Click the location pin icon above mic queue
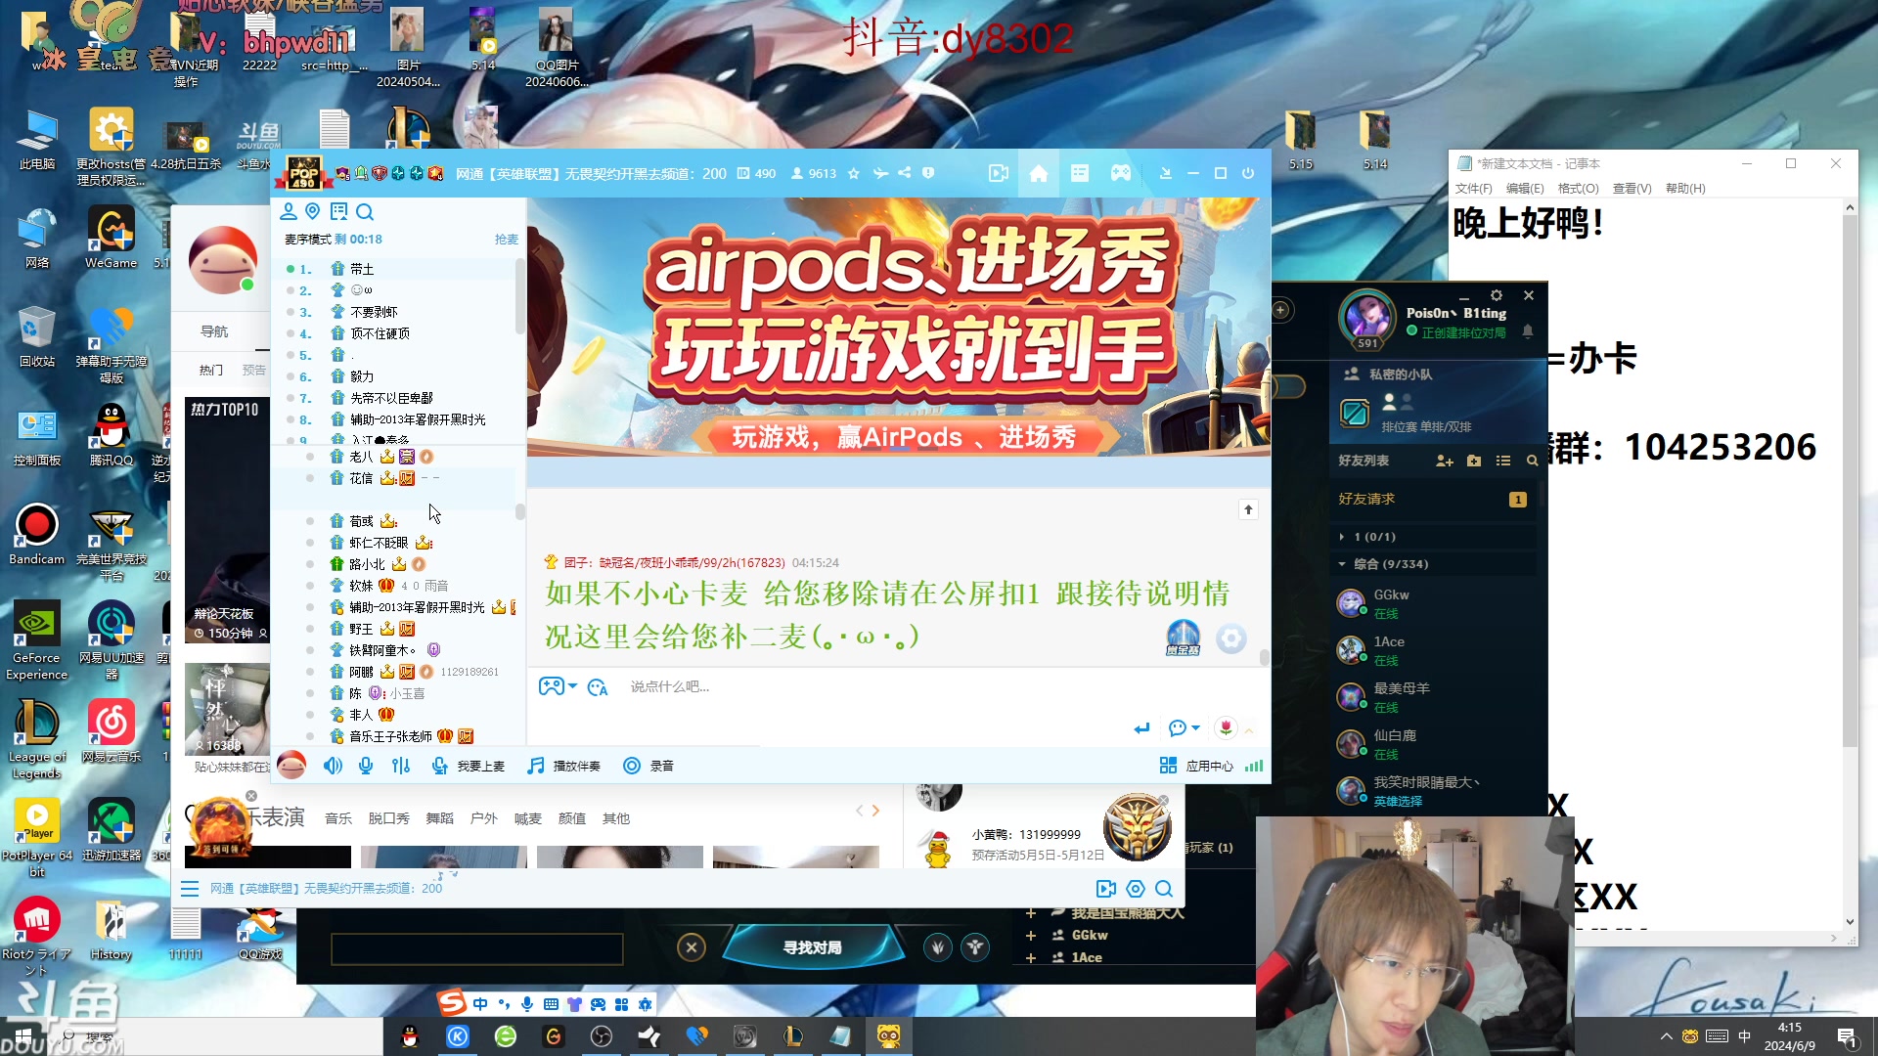Screen dimensions: 1878x1056 313,211
